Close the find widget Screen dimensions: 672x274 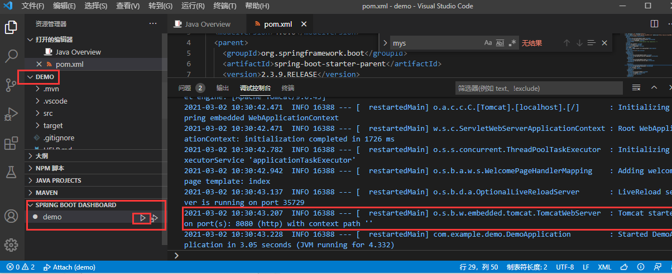605,43
